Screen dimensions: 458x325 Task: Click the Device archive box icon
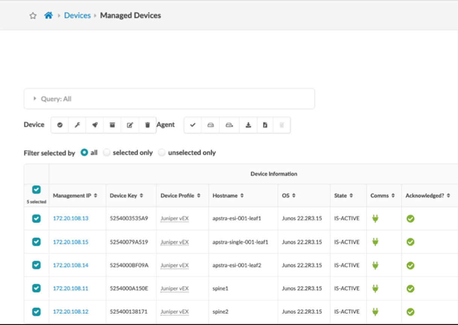pos(112,125)
